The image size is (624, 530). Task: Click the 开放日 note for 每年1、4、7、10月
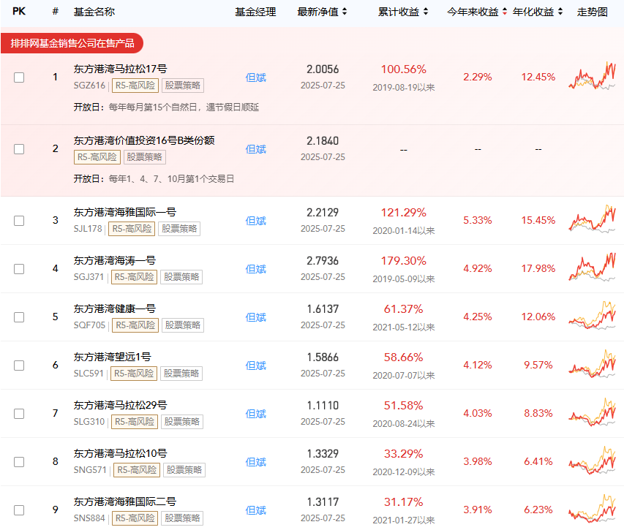pyautogui.click(x=154, y=179)
